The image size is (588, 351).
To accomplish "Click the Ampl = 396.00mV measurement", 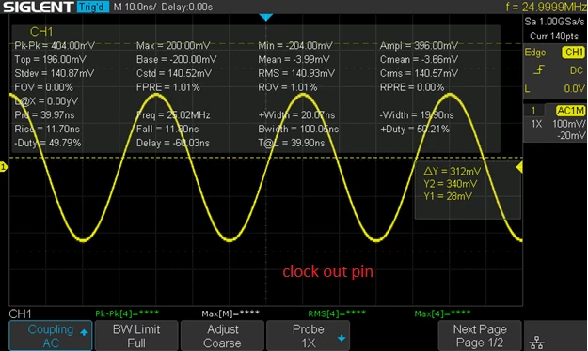I will (419, 46).
